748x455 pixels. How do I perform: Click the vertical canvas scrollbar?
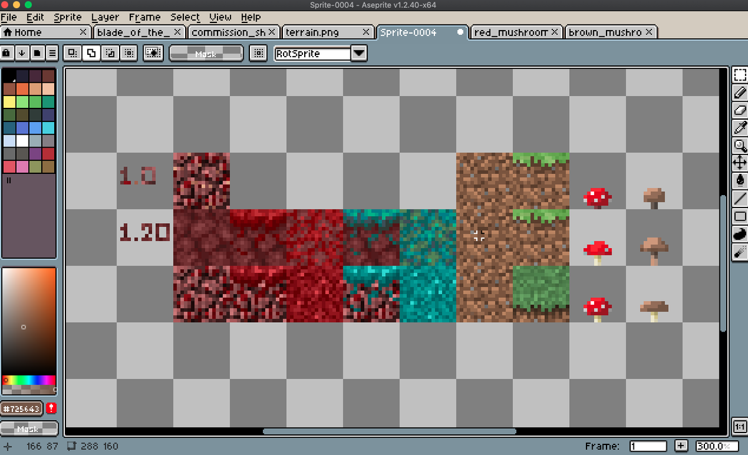723,264
